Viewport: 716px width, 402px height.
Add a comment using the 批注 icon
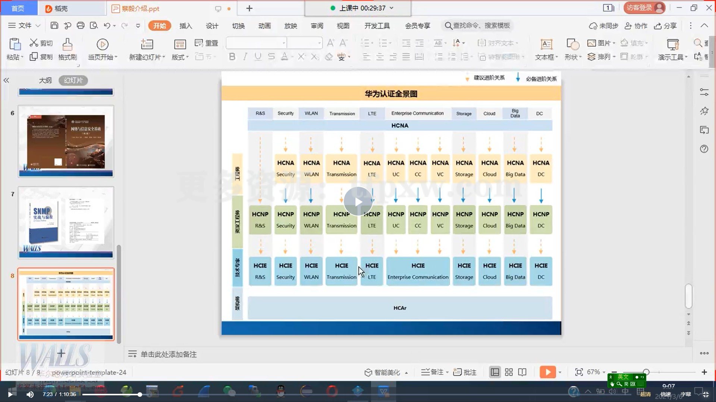[x=464, y=372]
